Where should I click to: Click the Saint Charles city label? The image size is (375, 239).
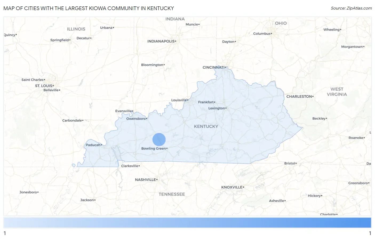pos(33,80)
